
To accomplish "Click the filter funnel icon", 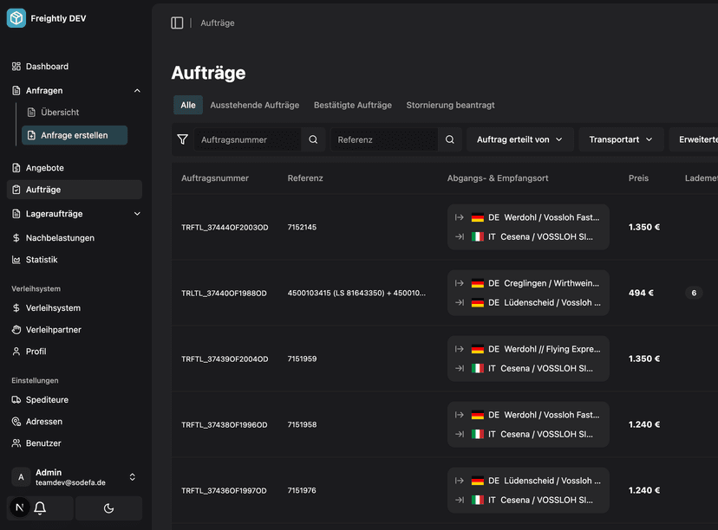I will (x=182, y=139).
